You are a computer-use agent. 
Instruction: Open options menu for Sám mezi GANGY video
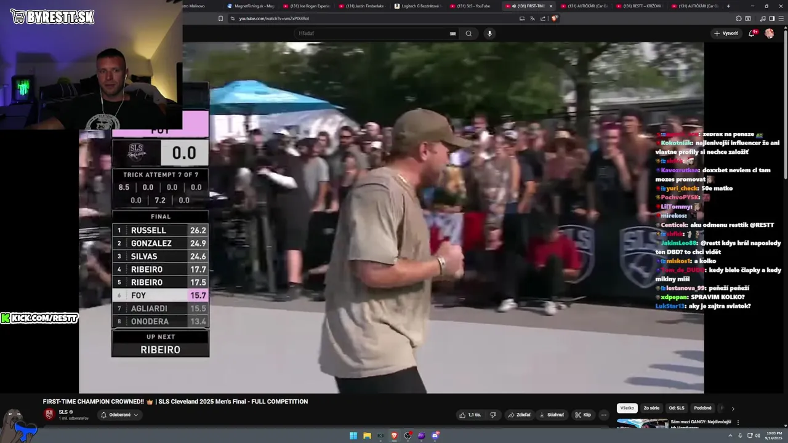pos(738,423)
